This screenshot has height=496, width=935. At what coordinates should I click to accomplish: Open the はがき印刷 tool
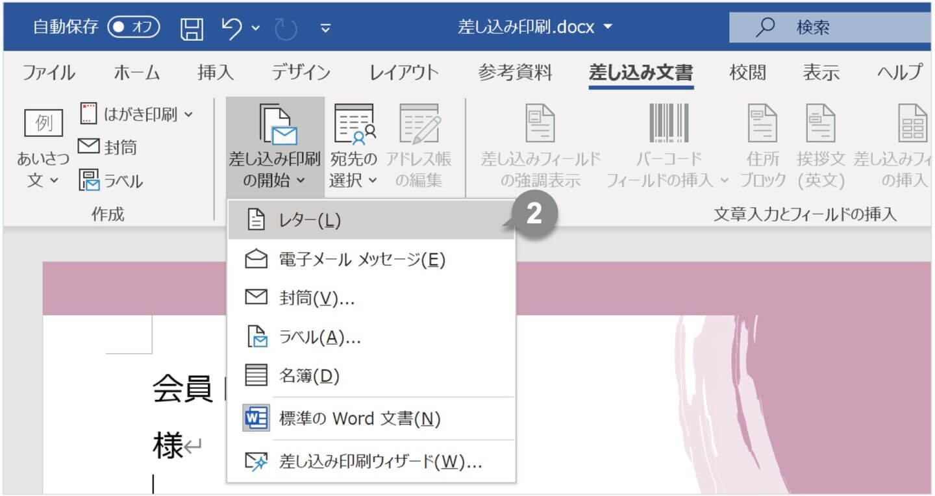[x=120, y=114]
